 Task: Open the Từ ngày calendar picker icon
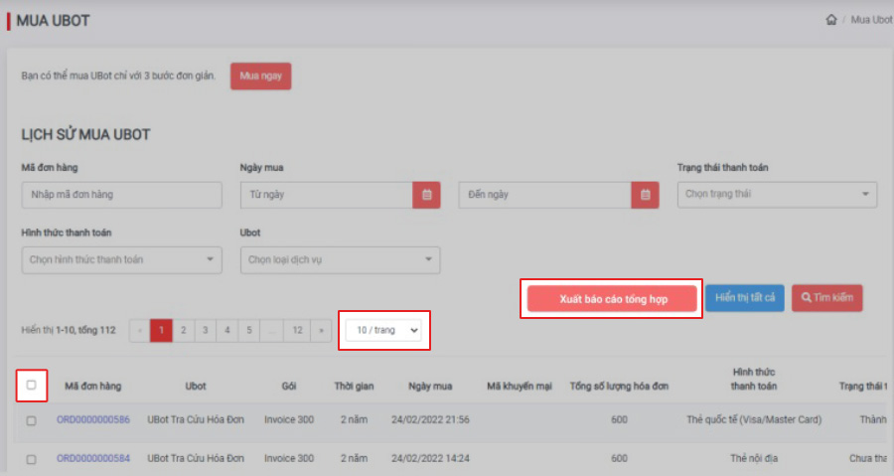[x=426, y=195]
